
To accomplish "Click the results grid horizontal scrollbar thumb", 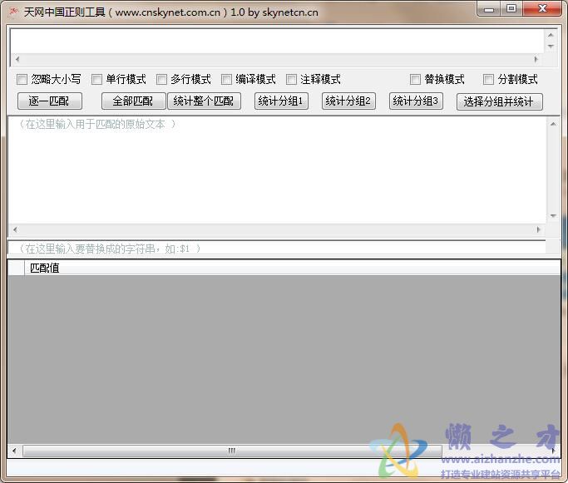I will click(x=232, y=451).
